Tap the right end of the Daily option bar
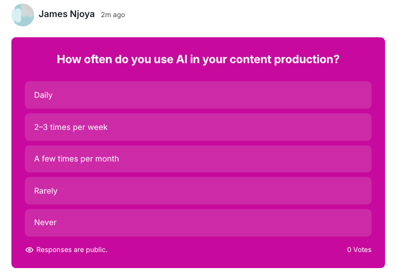The width and height of the screenshot is (398, 280). point(358,95)
